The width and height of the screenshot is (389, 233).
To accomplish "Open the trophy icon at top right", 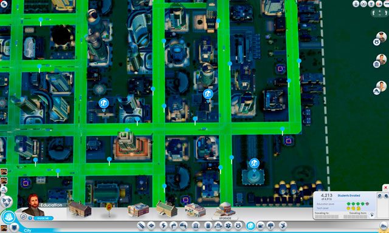I will (x=371, y=4).
